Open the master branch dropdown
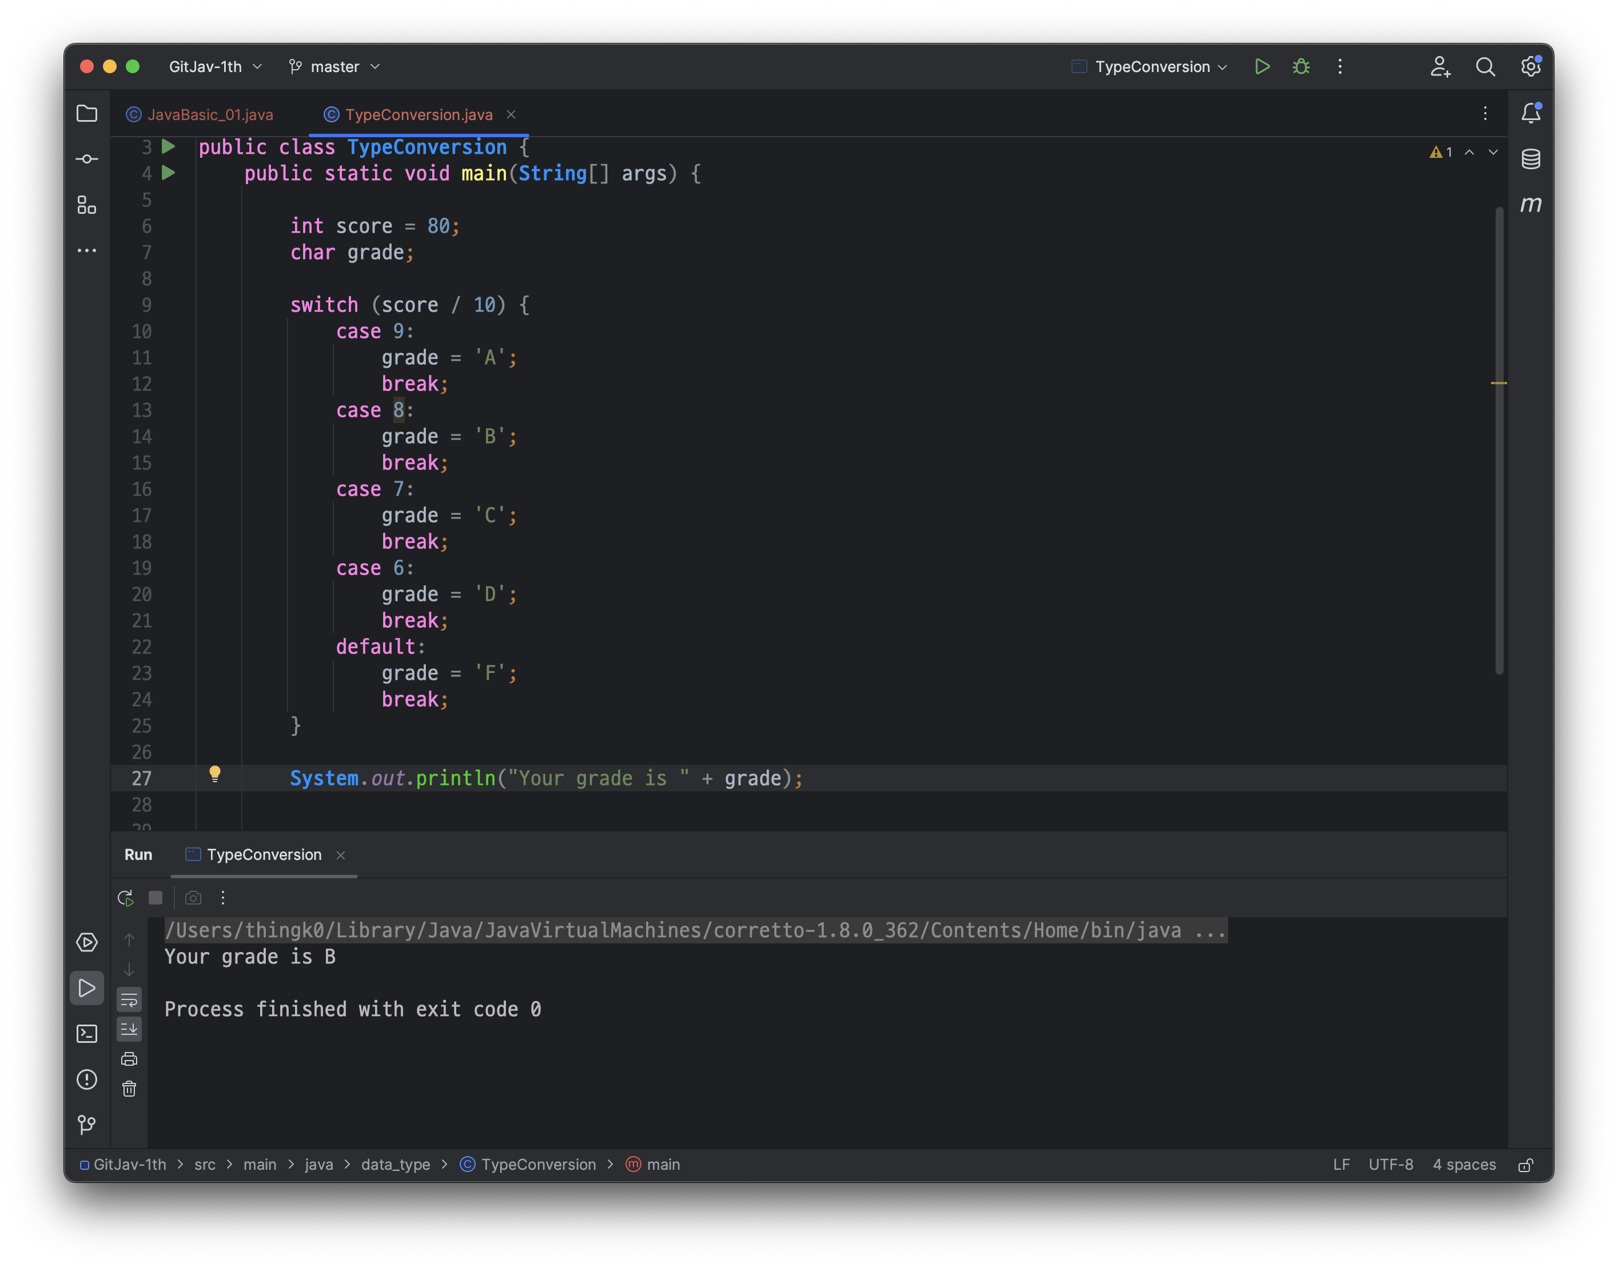The image size is (1618, 1267). click(x=334, y=67)
